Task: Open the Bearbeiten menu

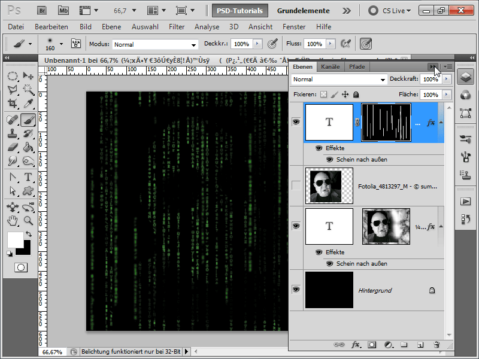Action: click(x=51, y=27)
